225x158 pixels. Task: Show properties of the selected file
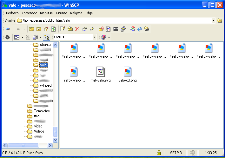click(85, 29)
